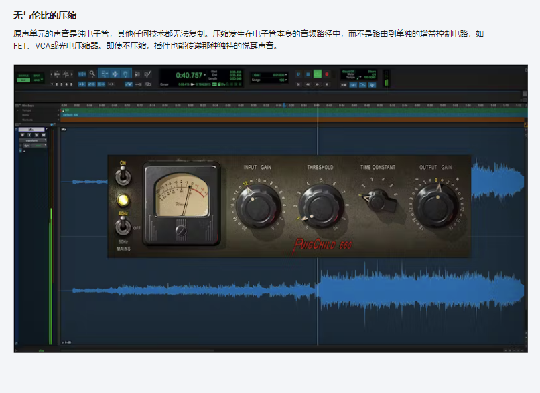Solo the Mix track

[x=36, y=135]
